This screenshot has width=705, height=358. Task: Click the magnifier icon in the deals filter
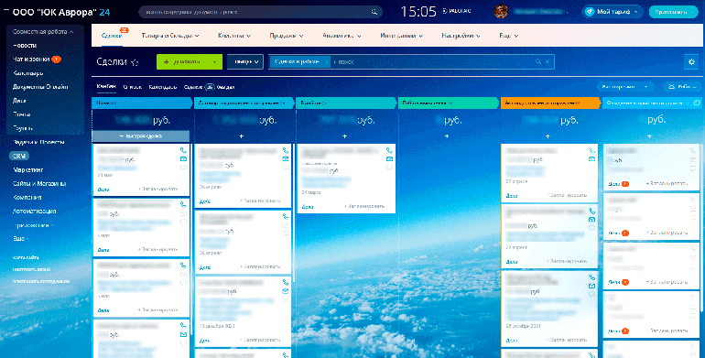click(538, 61)
